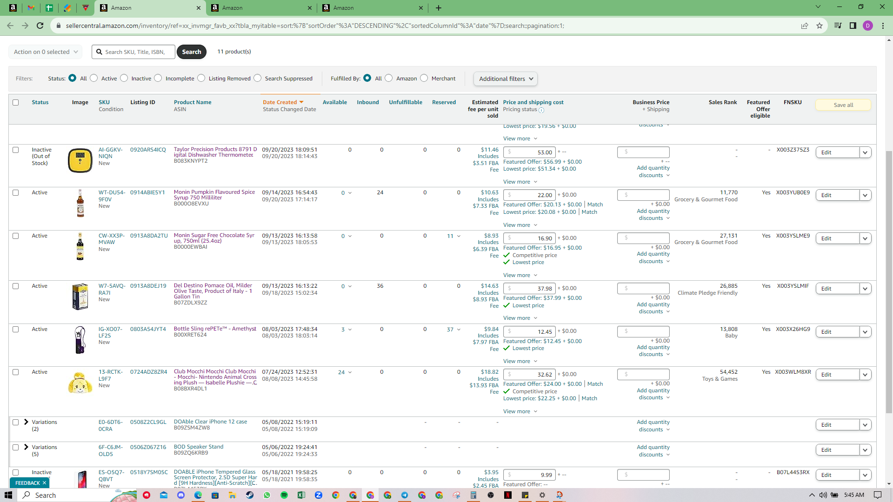
Task: Open the Additional filters dropdown
Action: pos(506,79)
